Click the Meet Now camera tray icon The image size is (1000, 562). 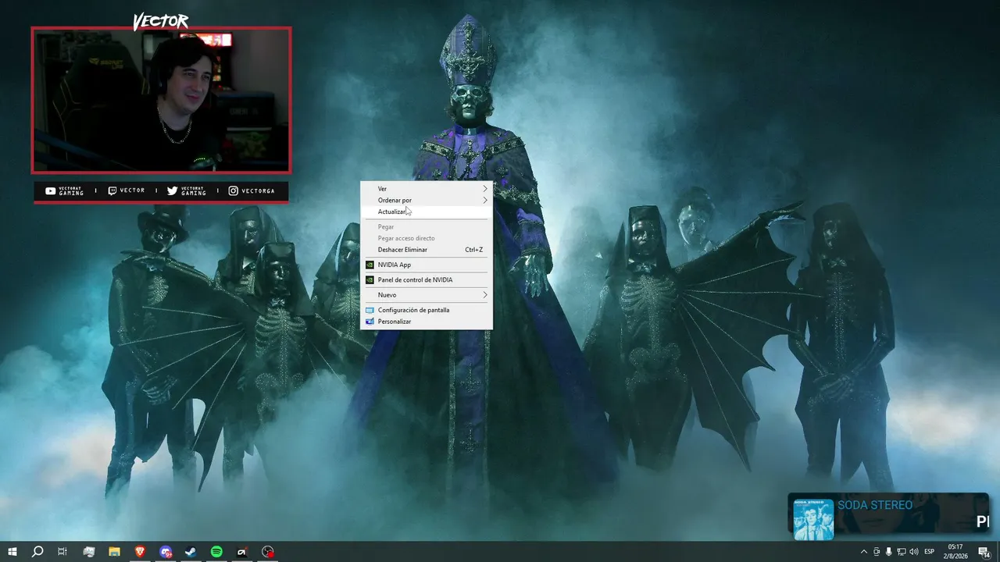877,552
